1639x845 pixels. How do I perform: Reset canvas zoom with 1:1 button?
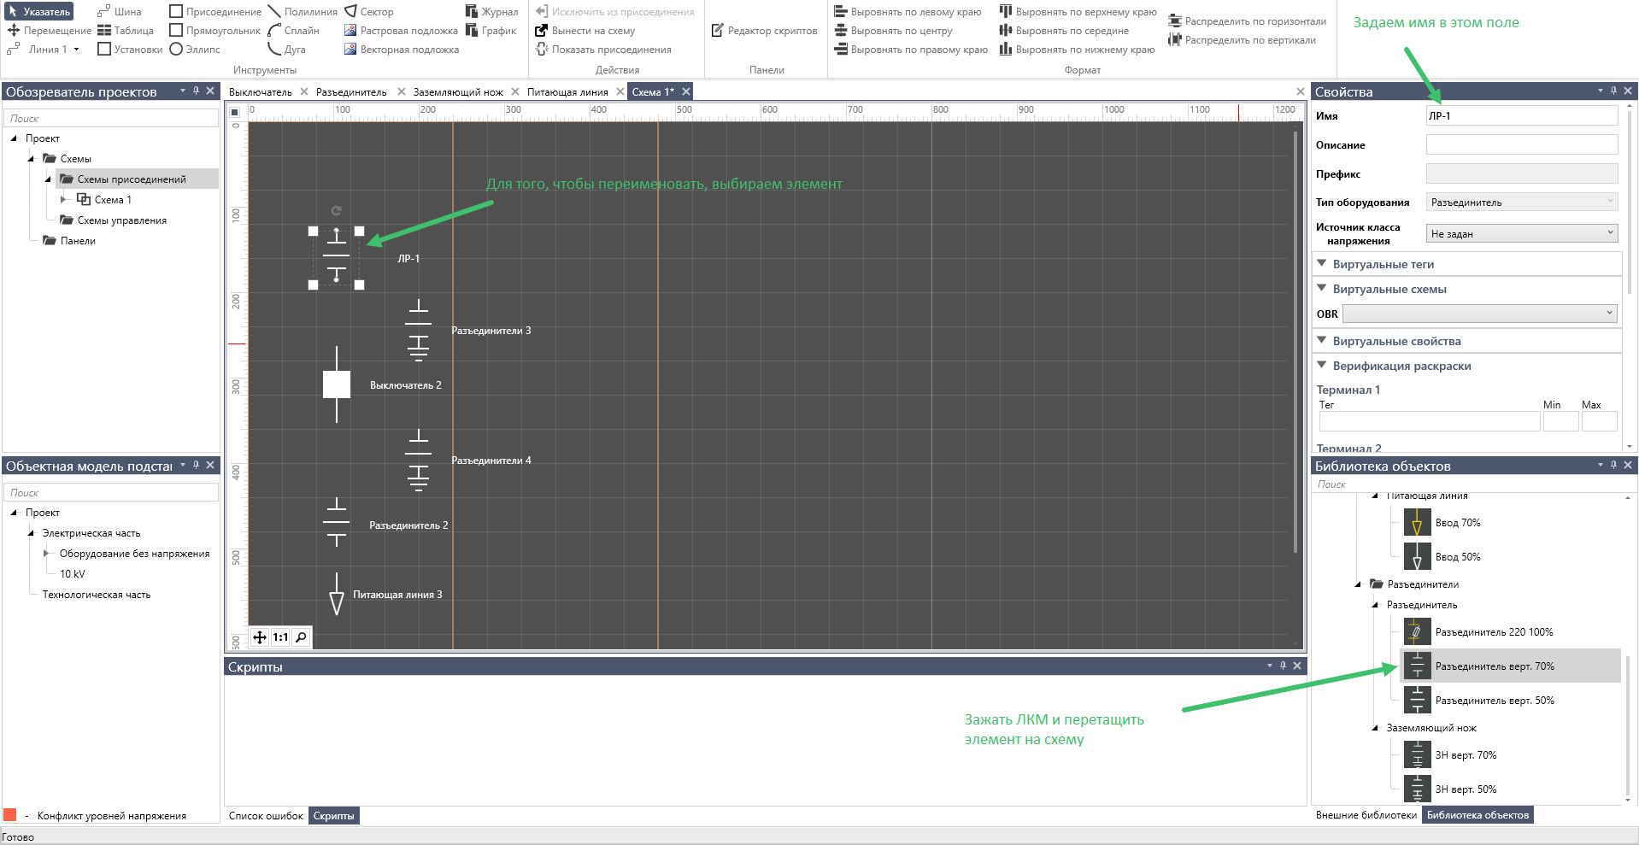pos(280,637)
